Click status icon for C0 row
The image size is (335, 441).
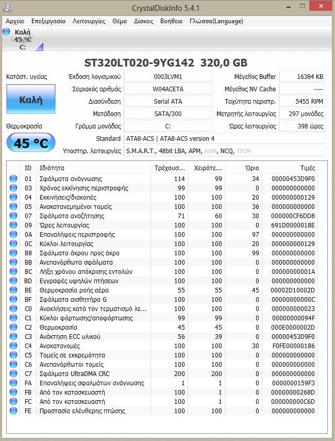[x=13, y=308]
